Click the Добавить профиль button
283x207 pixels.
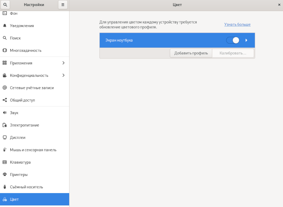click(x=191, y=53)
